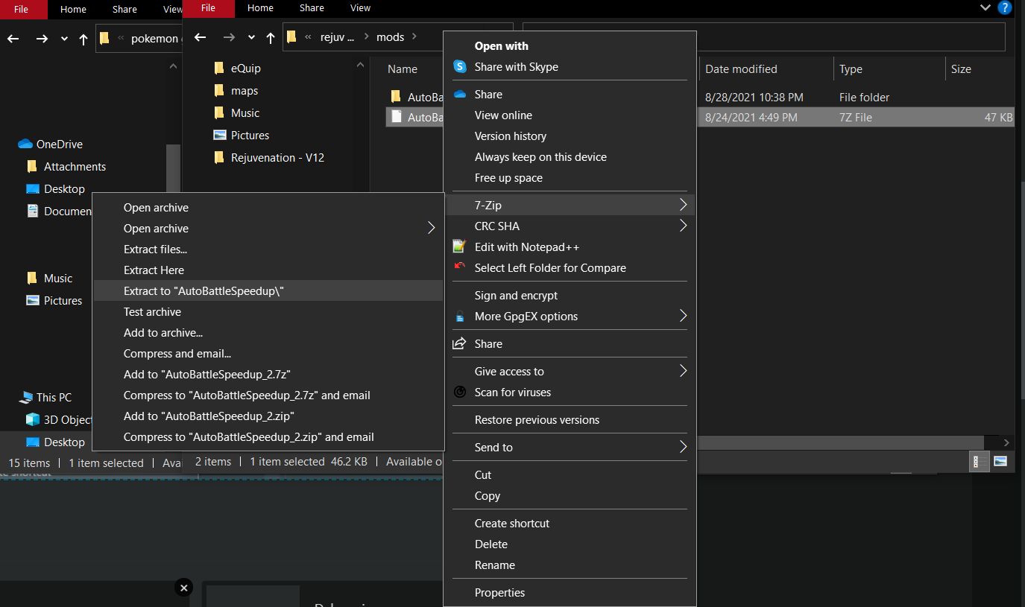
Task: Click the OneDrive cloud icon in navigation pane
Action: pos(25,144)
